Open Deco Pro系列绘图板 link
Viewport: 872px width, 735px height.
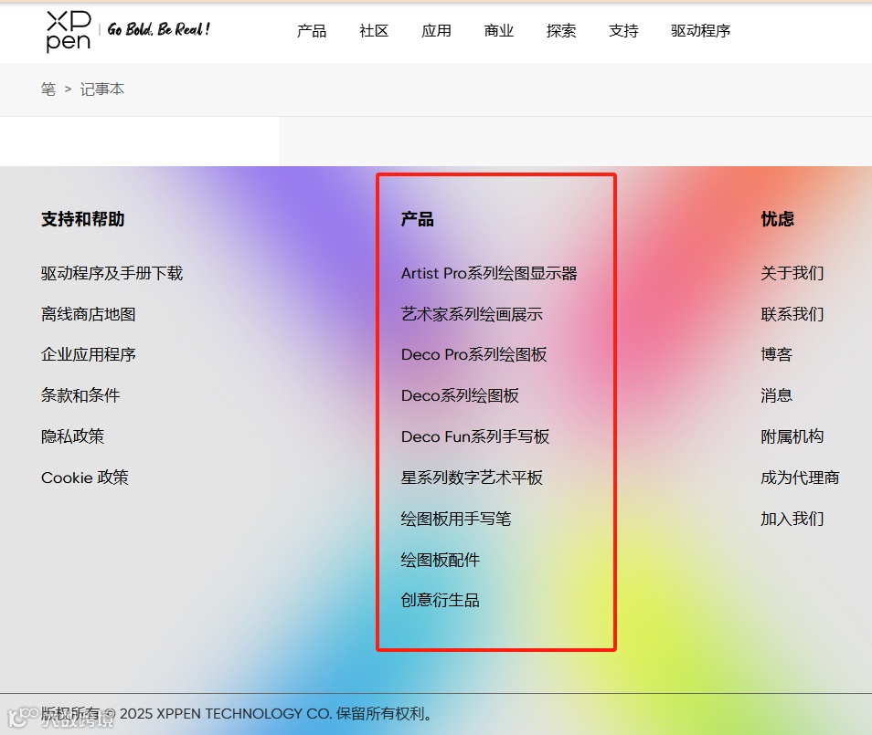tap(473, 354)
